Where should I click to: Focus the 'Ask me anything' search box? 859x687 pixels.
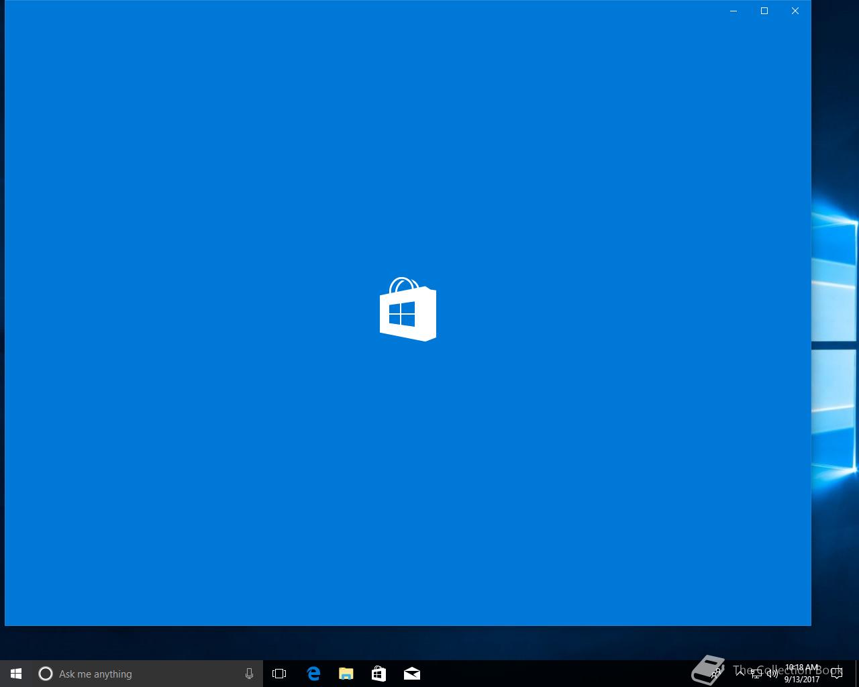(148, 674)
